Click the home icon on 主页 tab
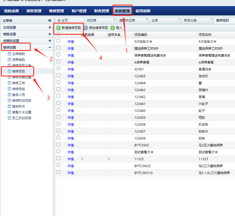The image size is (235, 216). pos(59,20)
